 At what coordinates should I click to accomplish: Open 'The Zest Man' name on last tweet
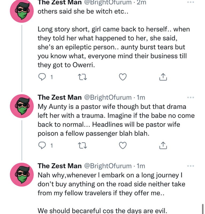pos(60,166)
